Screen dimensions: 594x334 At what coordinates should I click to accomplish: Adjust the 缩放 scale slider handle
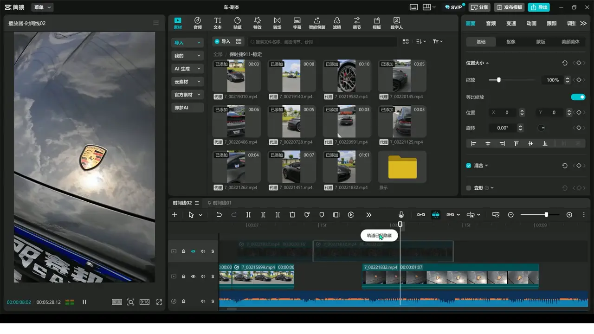(x=499, y=80)
